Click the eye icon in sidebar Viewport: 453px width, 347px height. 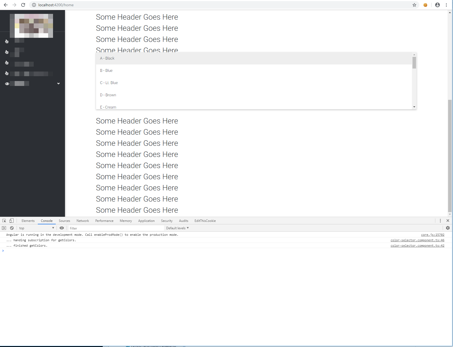7,84
